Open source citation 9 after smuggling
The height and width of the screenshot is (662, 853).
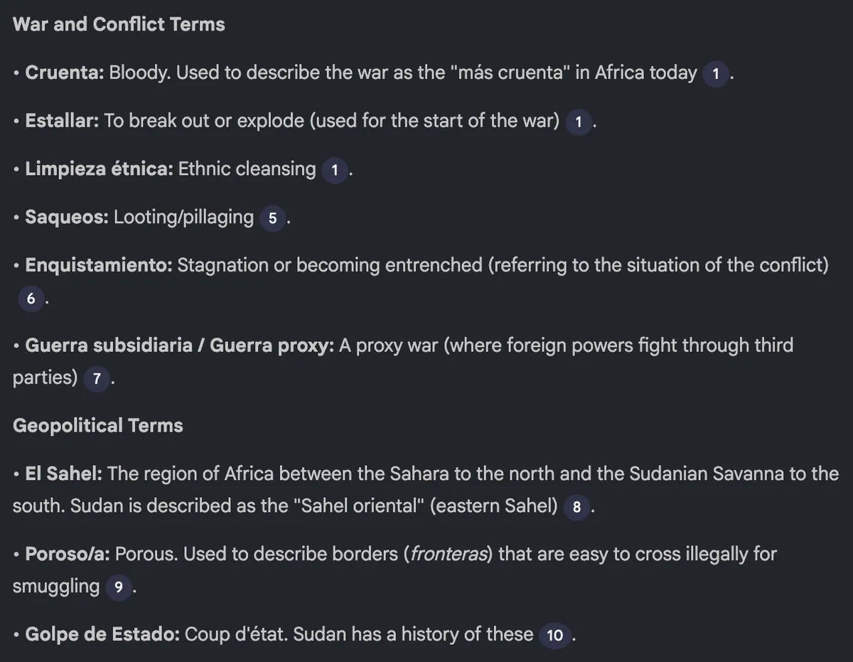point(118,588)
